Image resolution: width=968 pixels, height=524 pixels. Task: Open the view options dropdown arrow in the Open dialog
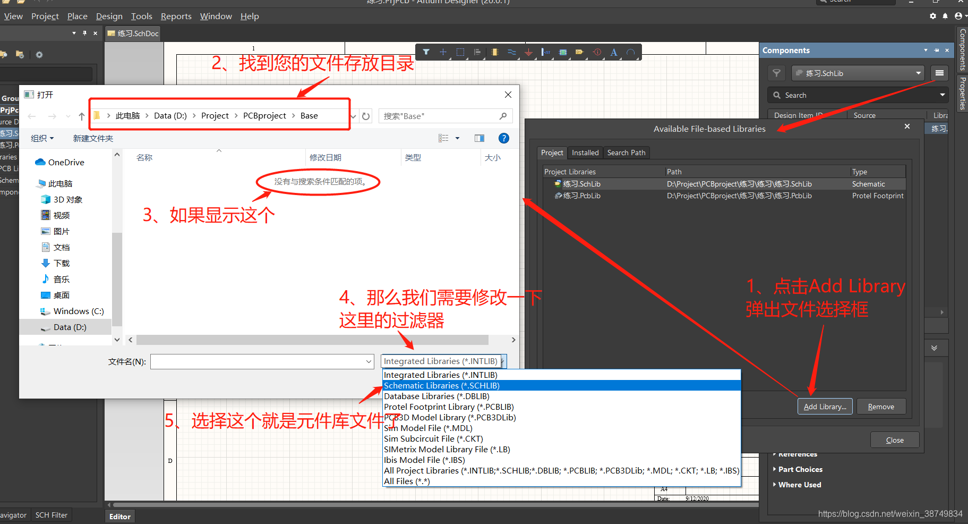click(457, 138)
